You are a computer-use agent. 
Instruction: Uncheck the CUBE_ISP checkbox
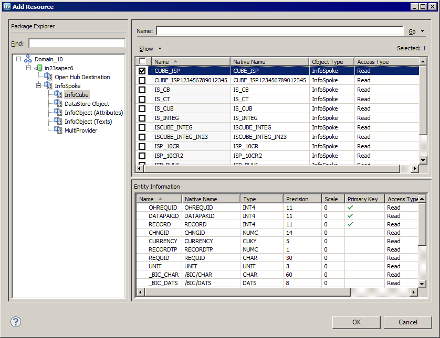click(x=142, y=71)
